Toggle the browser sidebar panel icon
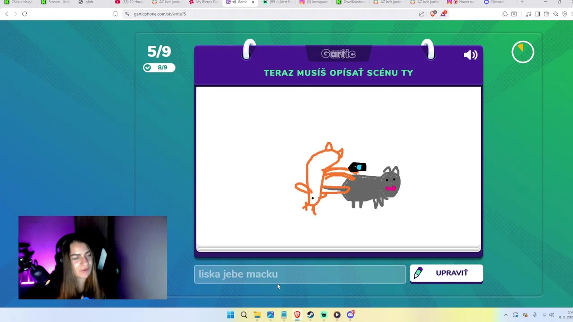This screenshot has height=322, width=573. (x=538, y=14)
